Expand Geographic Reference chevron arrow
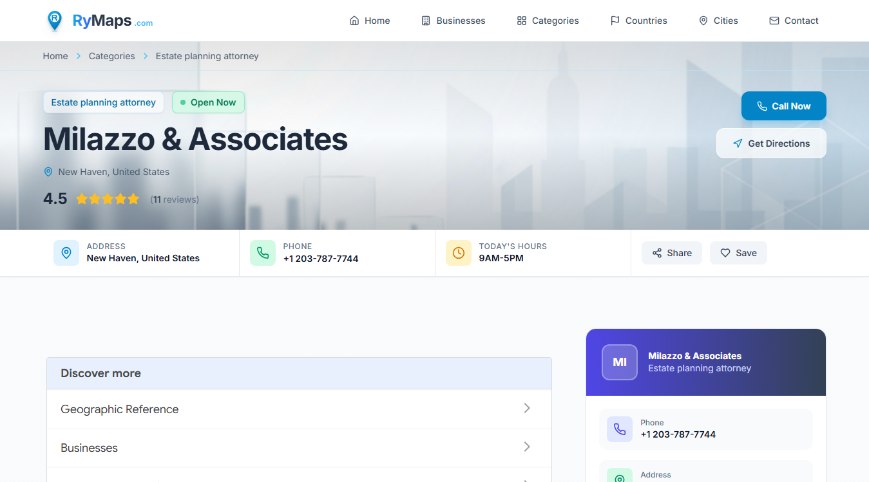Screen dimensions: 869x482 pyautogui.click(x=527, y=408)
